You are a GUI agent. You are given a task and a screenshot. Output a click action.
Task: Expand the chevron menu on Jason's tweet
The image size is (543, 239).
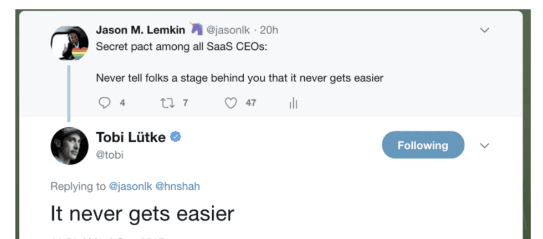click(x=485, y=30)
